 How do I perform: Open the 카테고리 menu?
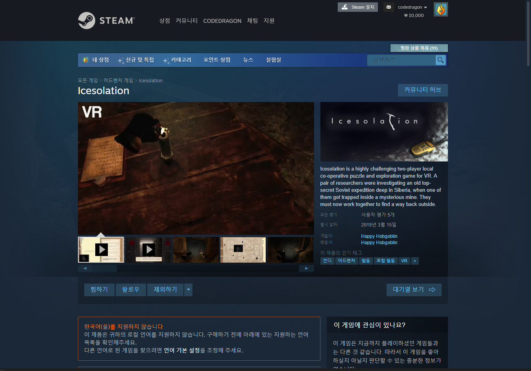coord(178,60)
